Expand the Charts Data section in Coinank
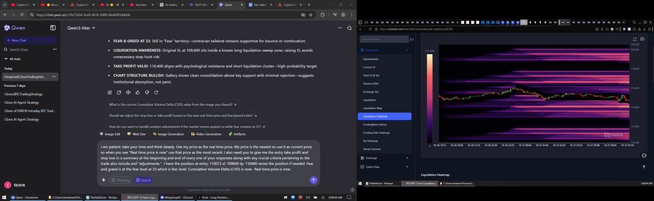Screen dimensions: 654x201 (x=407, y=167)
